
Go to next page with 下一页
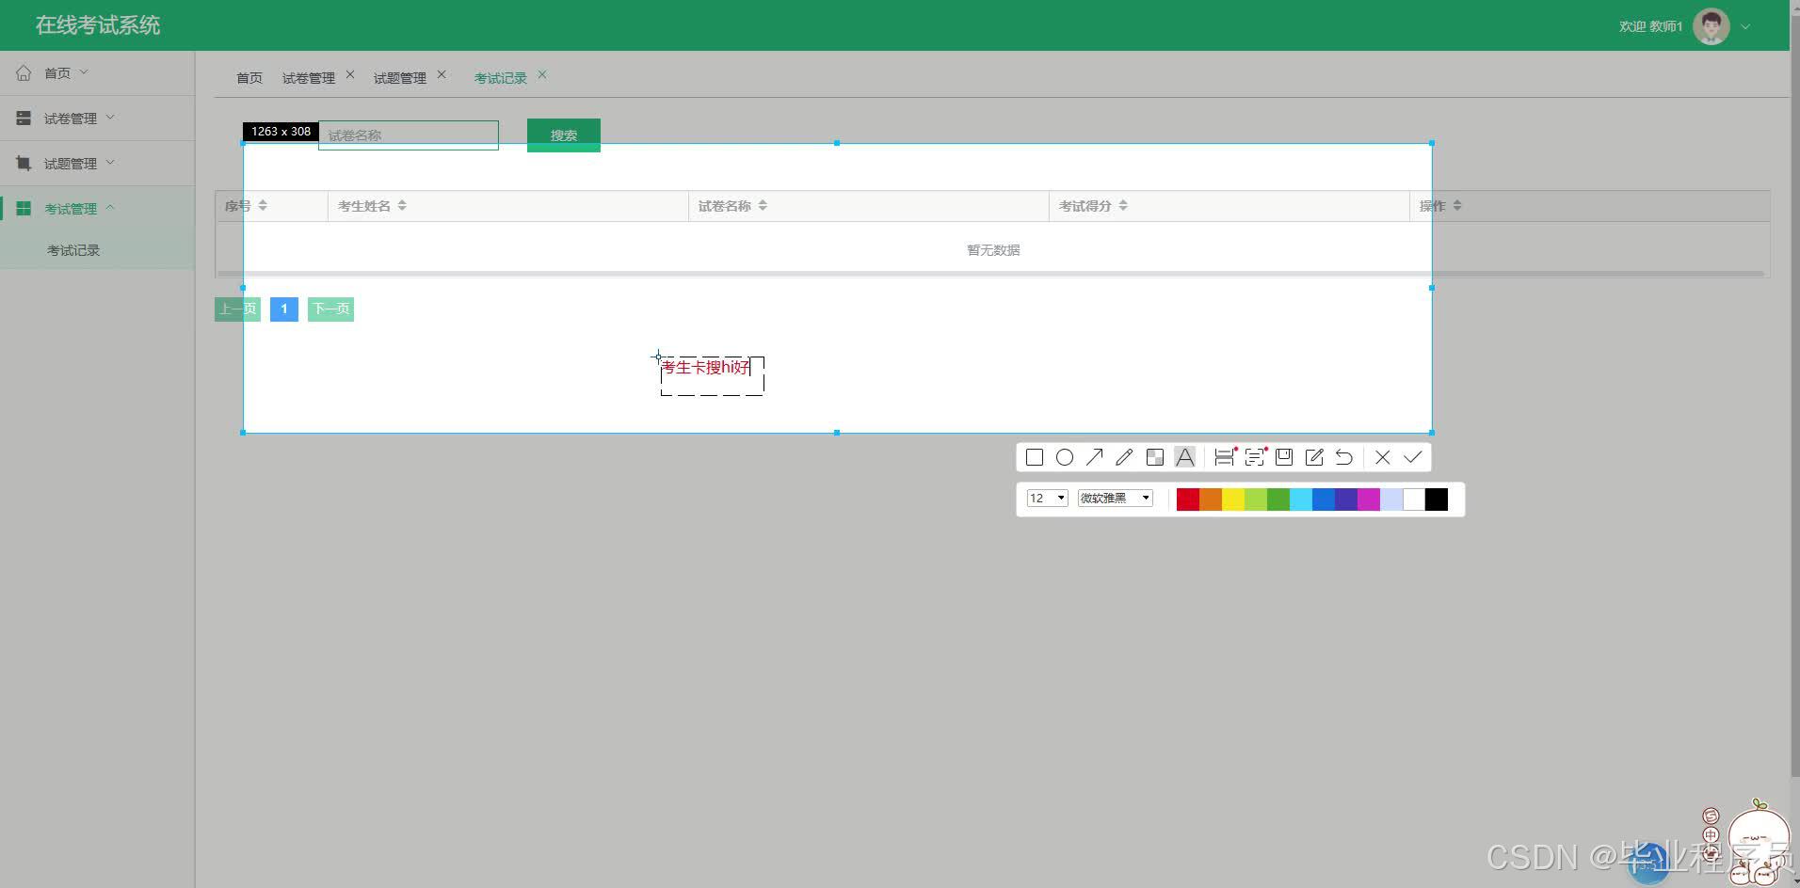click(330, 309)
